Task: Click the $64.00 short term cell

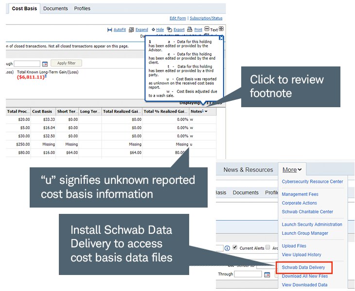Action: coord(72,153)
